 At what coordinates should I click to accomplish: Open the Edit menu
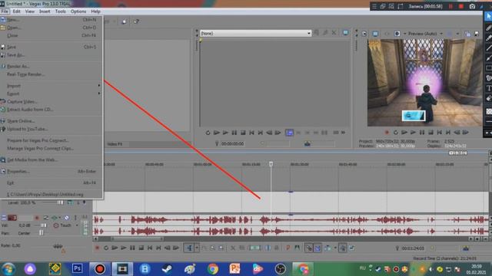(x=17, y=11)
